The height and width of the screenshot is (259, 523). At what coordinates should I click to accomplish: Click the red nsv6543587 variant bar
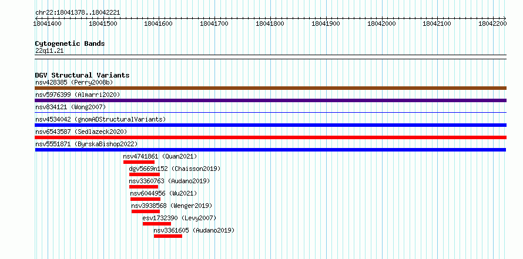(270, 137)
